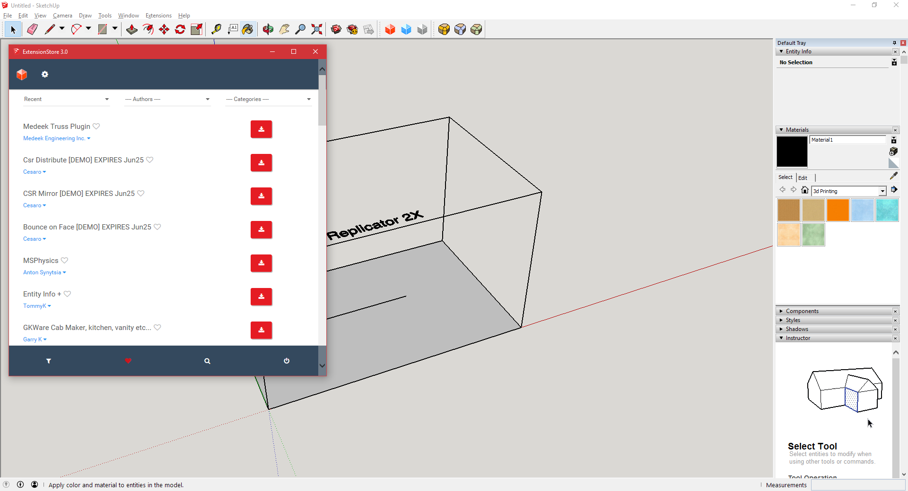908x491 pixels.
Task: Favorite Csr Distribute [DEMO] with heart
Action: click(x=150, y=160)
